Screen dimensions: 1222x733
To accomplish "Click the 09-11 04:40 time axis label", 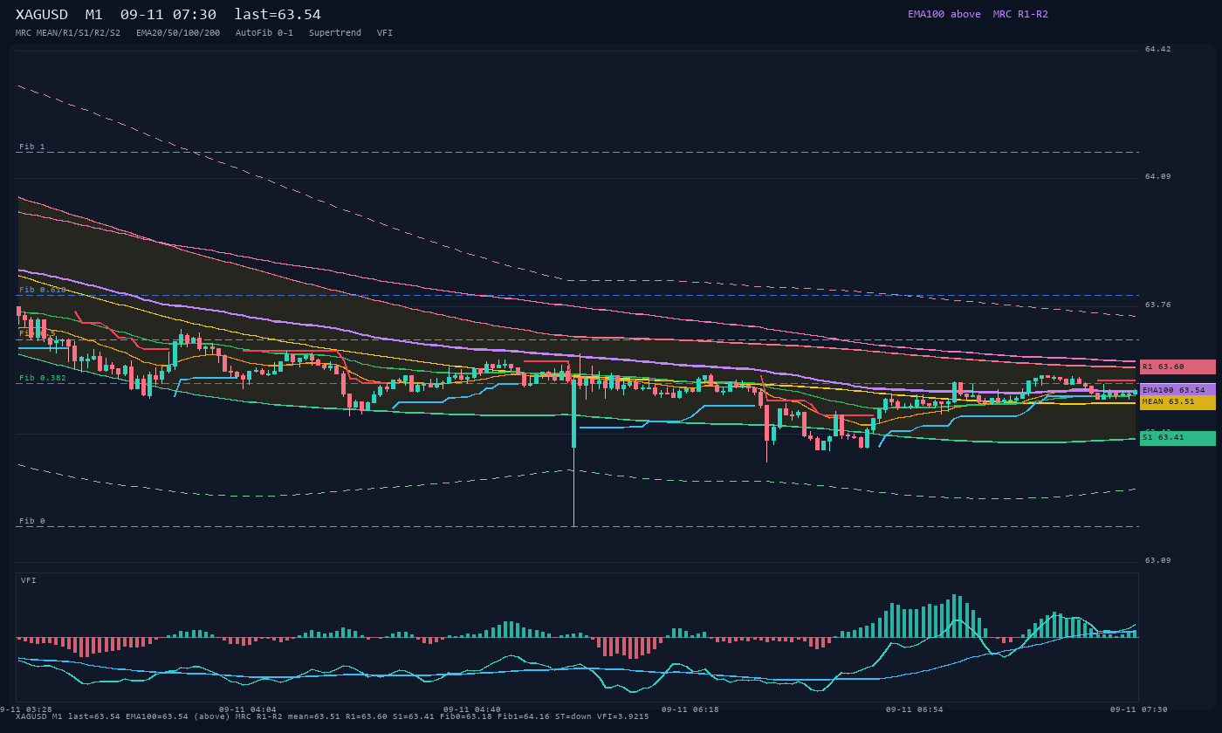I will pos(472,709).
